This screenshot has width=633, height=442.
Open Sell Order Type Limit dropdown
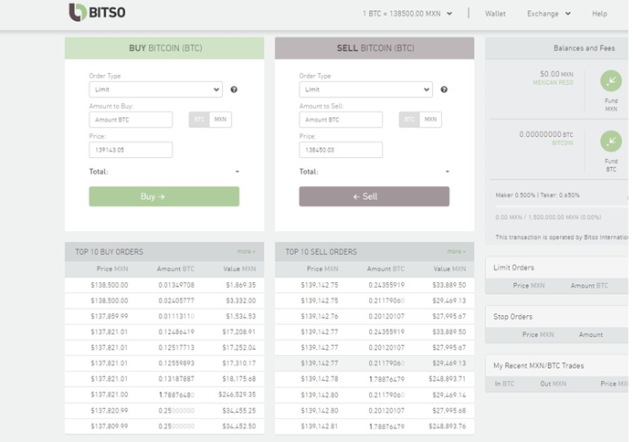pyautogui.click(x=365, y=89)
